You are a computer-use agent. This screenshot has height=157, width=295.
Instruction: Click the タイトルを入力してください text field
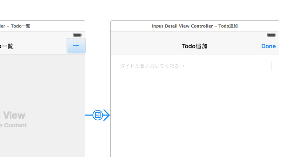pos(194,66)
